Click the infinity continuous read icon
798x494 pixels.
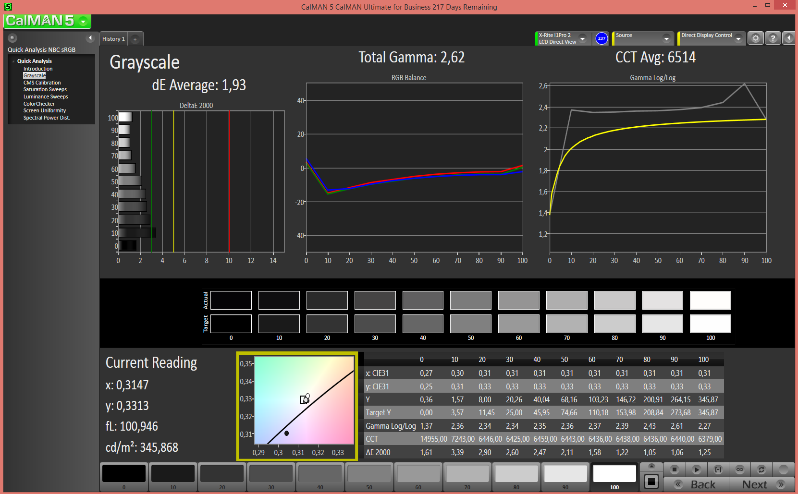tap(740, 470)
